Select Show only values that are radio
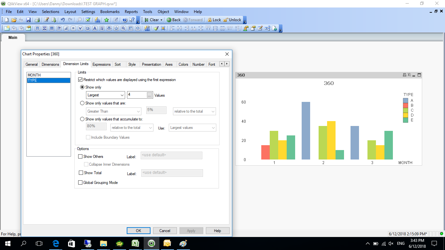 [x=82, y=103]
